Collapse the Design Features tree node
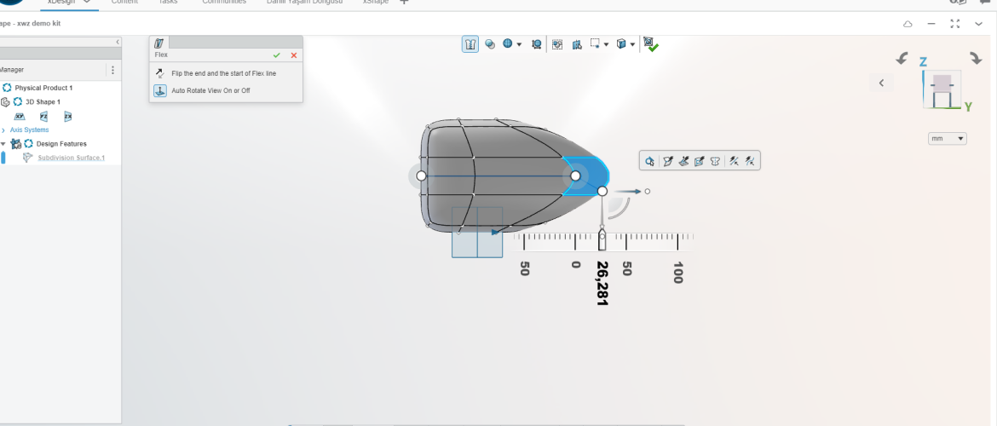Screen dimensions: 997x426 pyautogui.click(x=3, y=144)
